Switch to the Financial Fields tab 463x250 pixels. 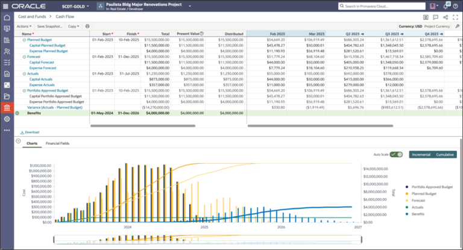click(x=57, y=144)
